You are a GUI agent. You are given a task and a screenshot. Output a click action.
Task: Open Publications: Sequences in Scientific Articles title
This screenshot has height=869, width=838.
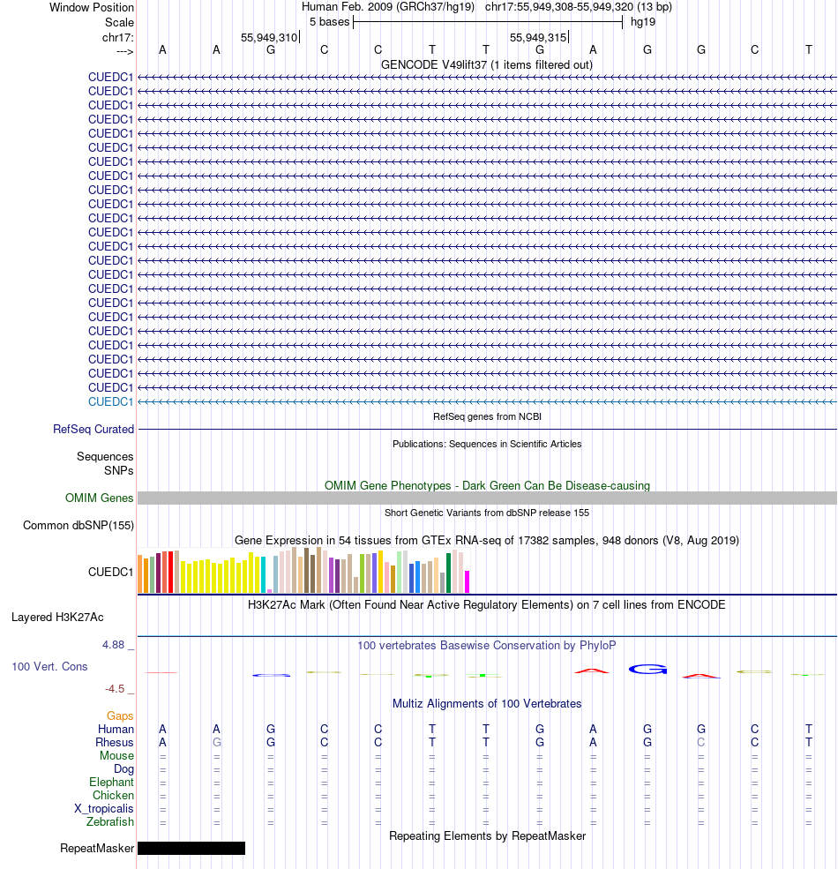click(x=487, y=444)
